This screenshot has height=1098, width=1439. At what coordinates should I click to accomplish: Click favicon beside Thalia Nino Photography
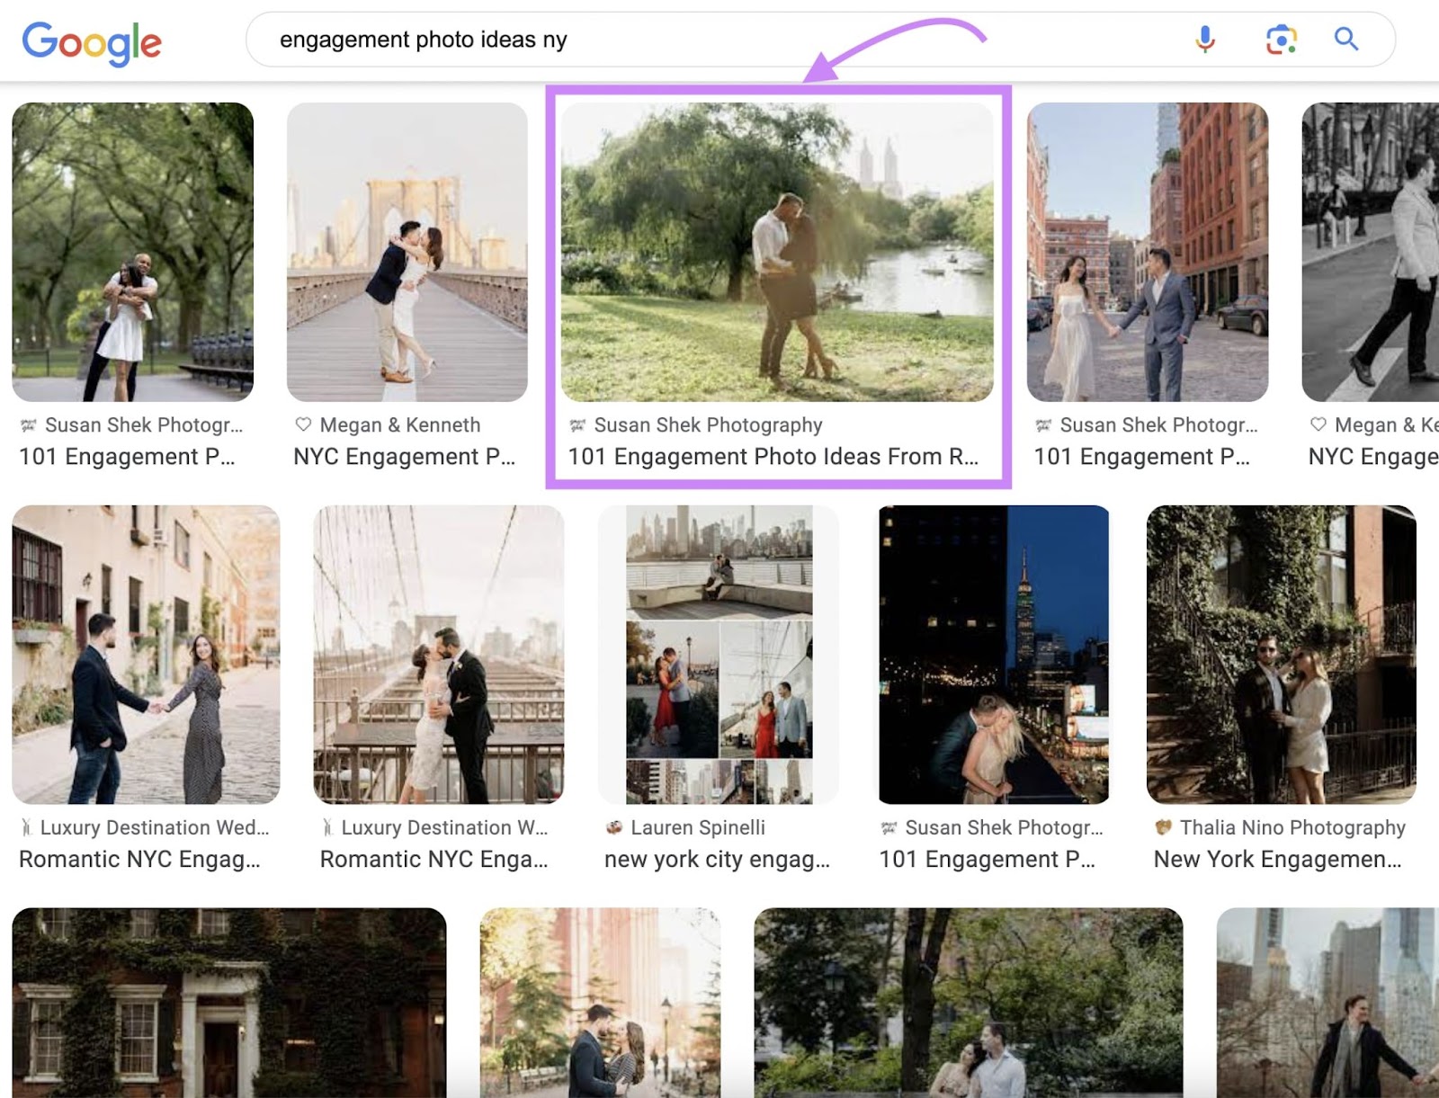tap(1164, 827)
